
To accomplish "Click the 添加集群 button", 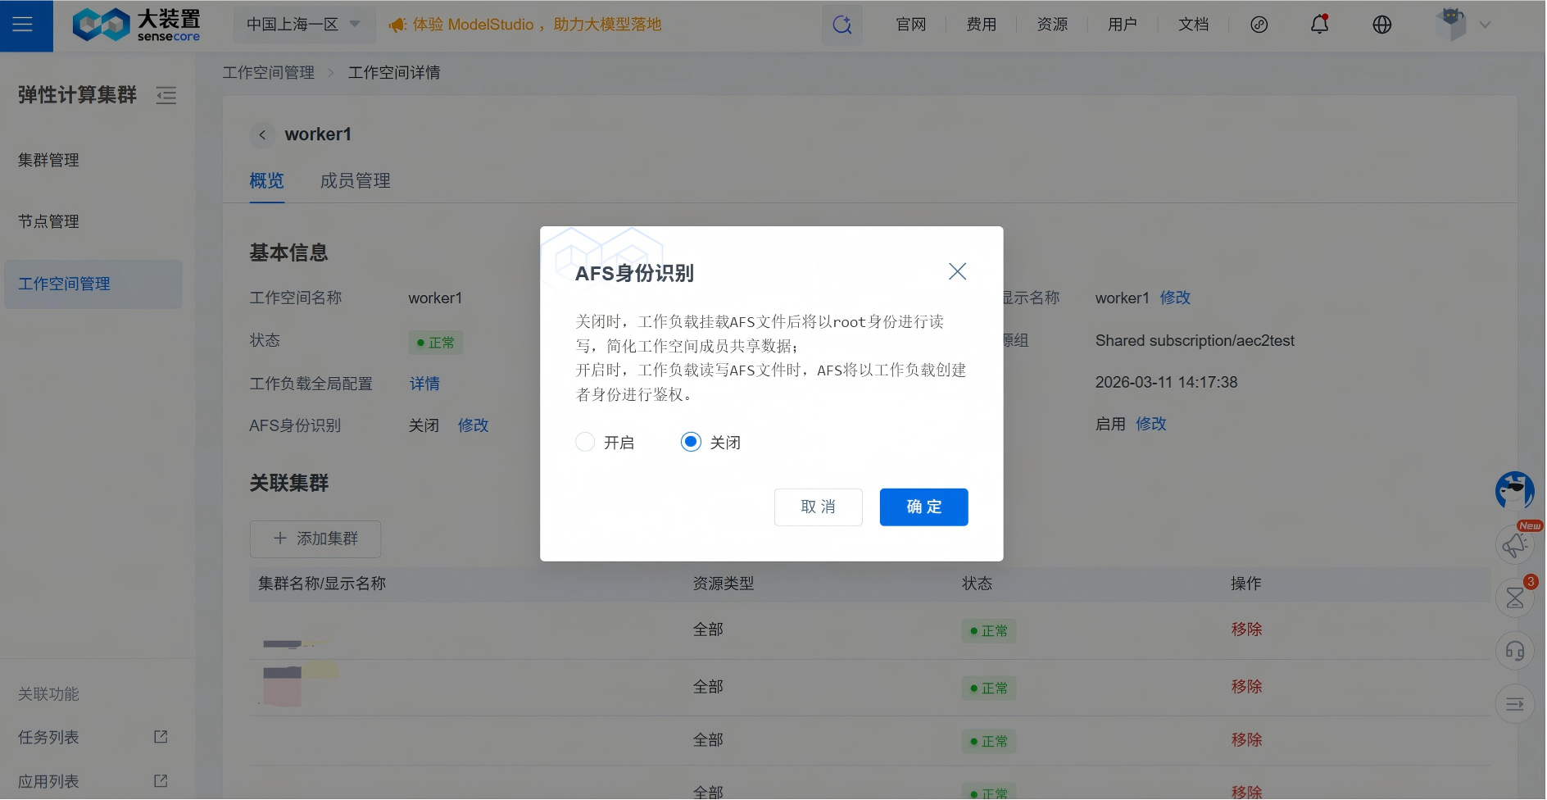I will (315, 539).
